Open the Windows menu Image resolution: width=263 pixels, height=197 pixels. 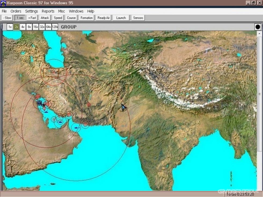[76, 11]
